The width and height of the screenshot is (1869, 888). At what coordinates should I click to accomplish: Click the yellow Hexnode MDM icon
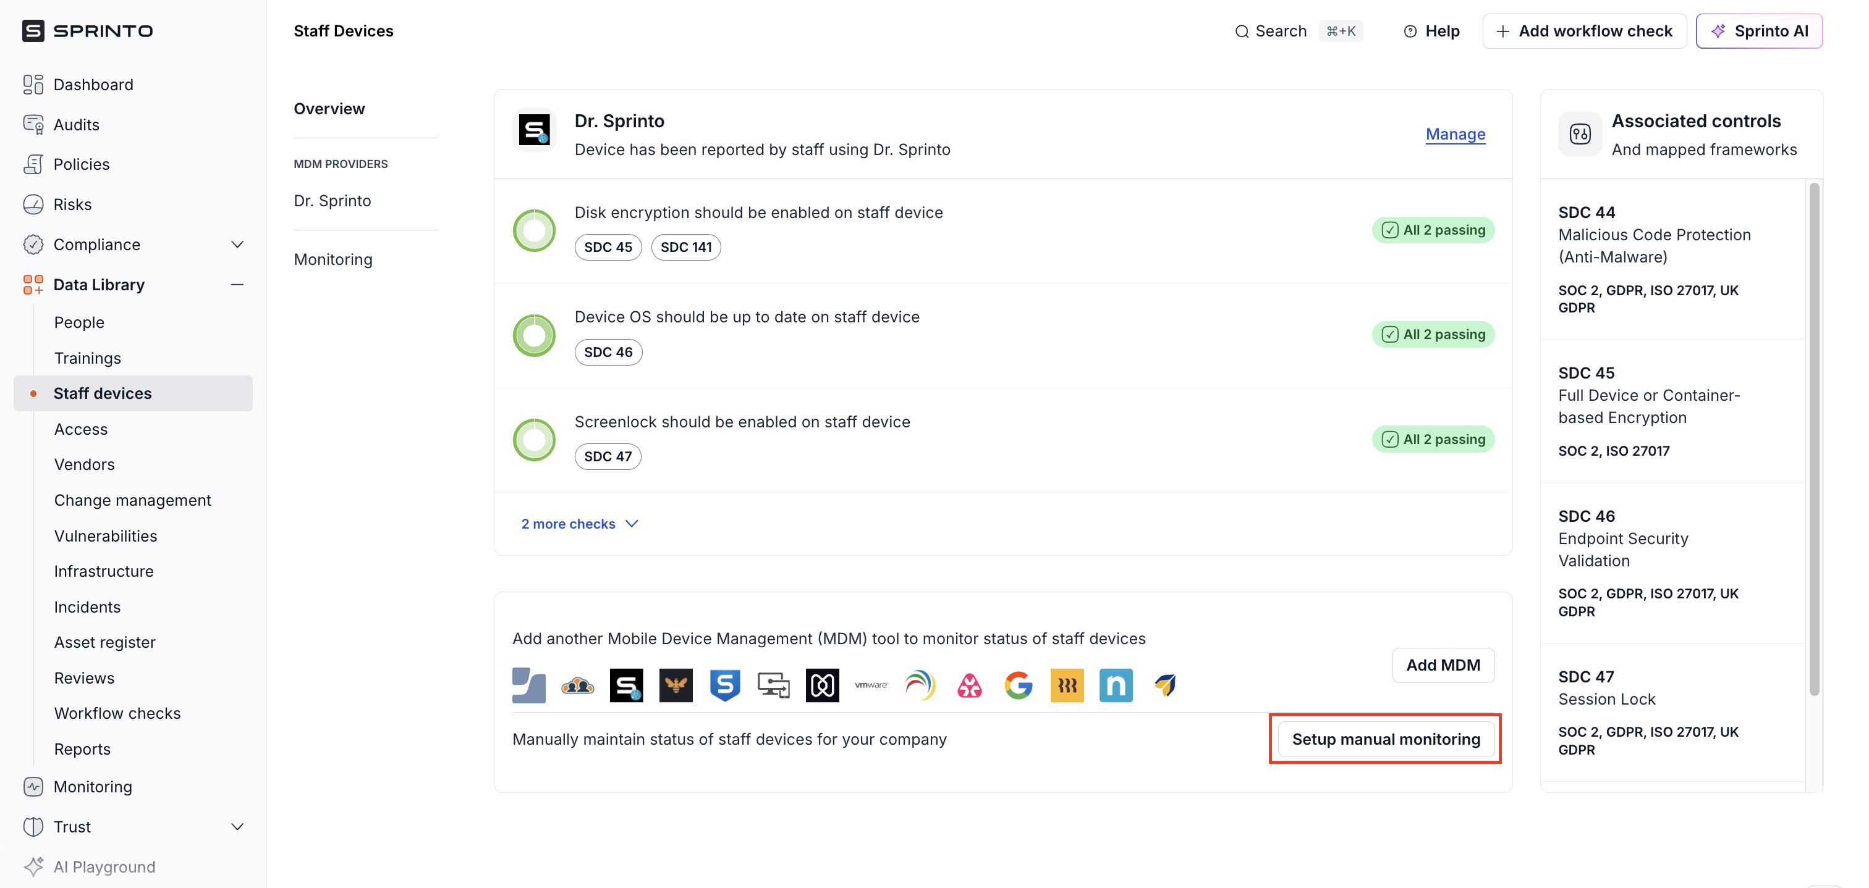(x=1067, y=685)
